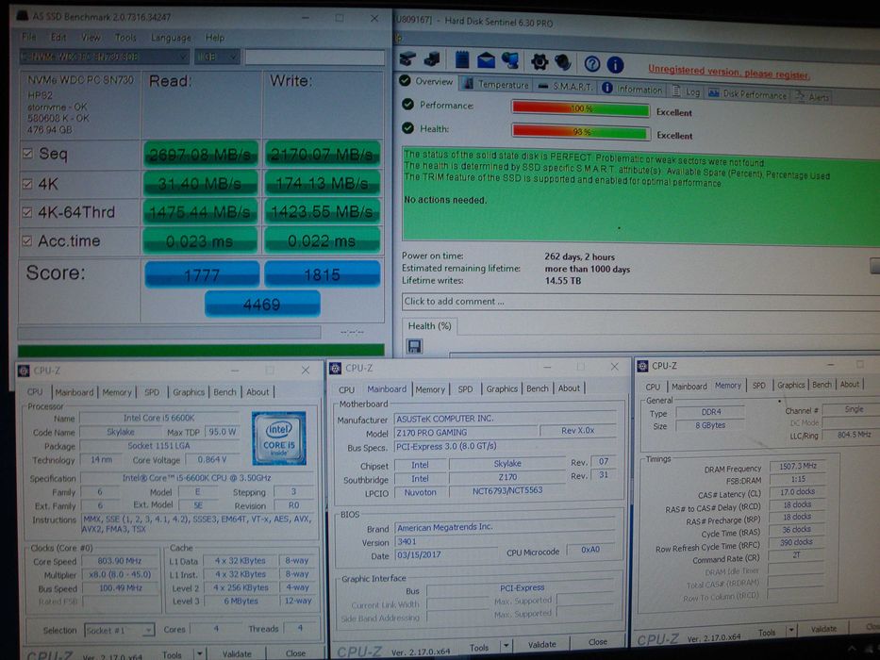The width and height of the screenshot is (880, 660).
Task: Click the green check icon beside Performance
Action: [x=408, y=104]
